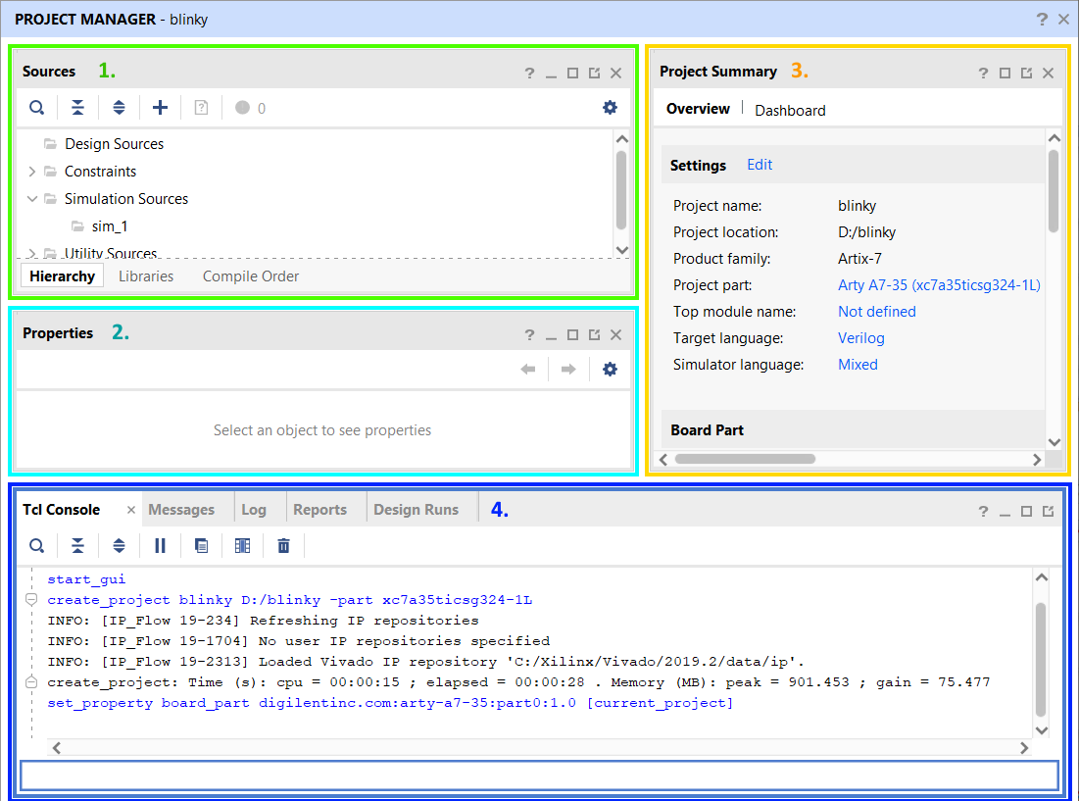Open help for the Sources panel
This screenshot has height=801, width=1079.
[529, 73]
